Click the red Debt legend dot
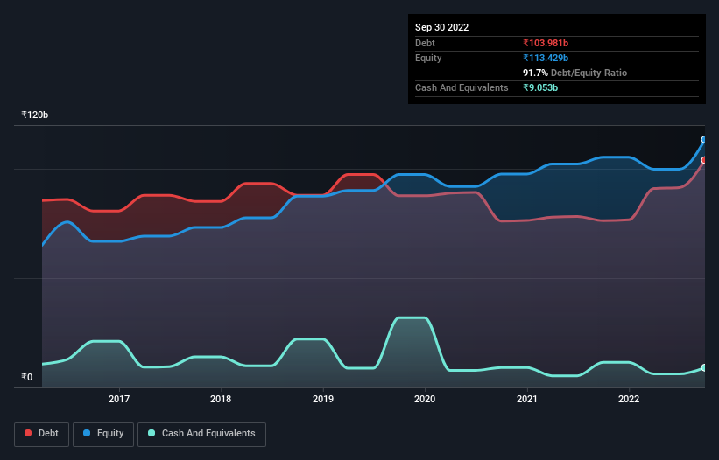This screenshot has width=719, height=460. pyautogui.click(x=28, y=433)
